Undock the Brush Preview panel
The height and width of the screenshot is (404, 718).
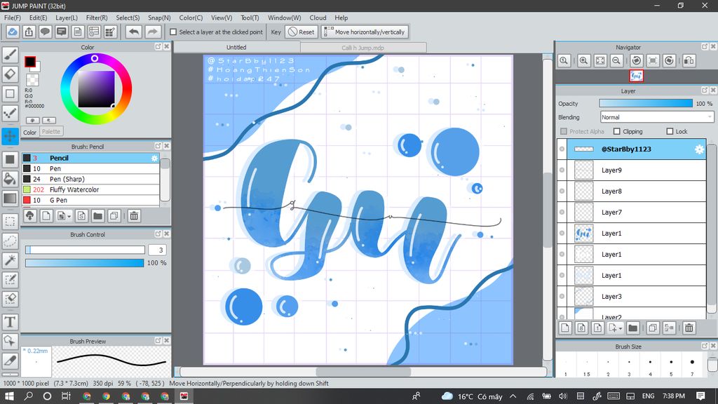(158, 341)
